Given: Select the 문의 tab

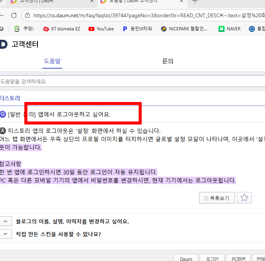Looking at the screenshot, I should point(168,61).
